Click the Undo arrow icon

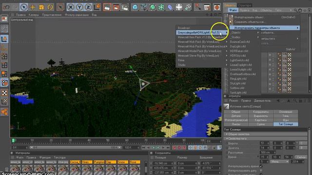coord(6,7)
